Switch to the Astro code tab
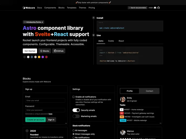 pos(101,41)
